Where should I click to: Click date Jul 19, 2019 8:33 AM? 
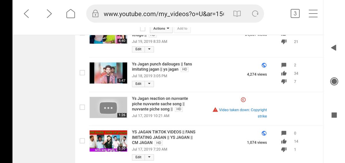click(x=149, y=42)
